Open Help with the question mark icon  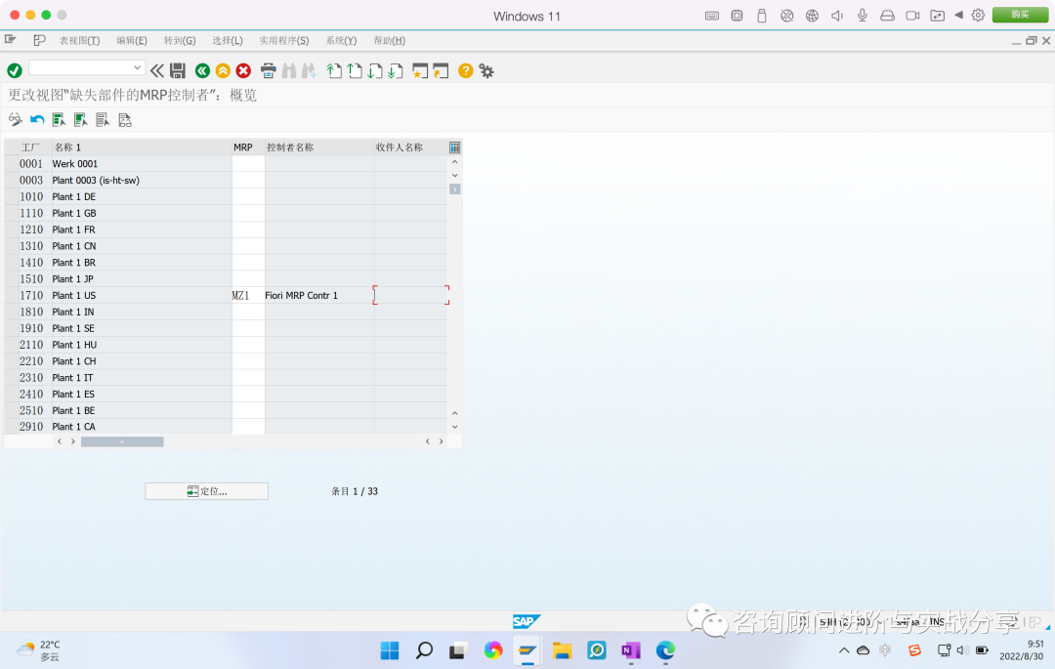tap(466, 70)
